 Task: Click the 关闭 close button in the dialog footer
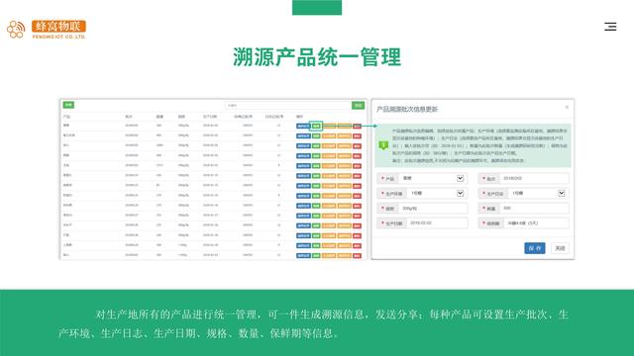560,248
